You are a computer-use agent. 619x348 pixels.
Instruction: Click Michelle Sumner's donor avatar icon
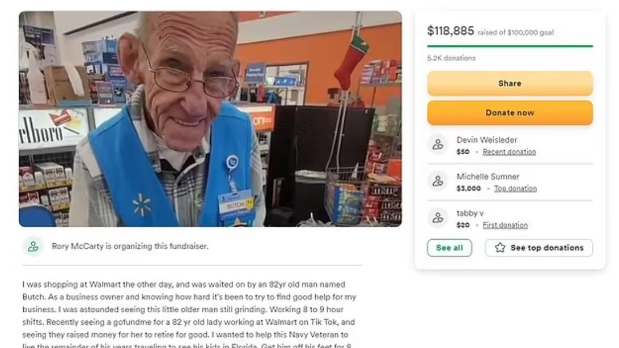click(438, 181)
